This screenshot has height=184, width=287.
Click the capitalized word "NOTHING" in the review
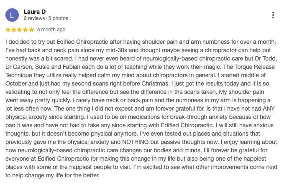(136, 142)
